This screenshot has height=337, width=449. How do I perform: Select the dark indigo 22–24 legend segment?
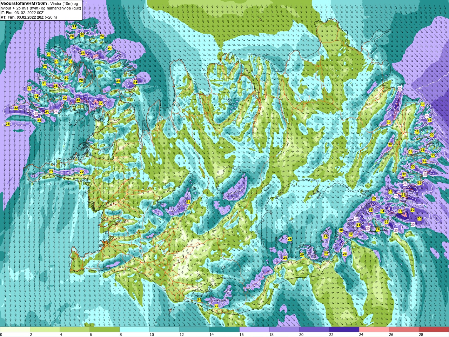tap(344, 330)
